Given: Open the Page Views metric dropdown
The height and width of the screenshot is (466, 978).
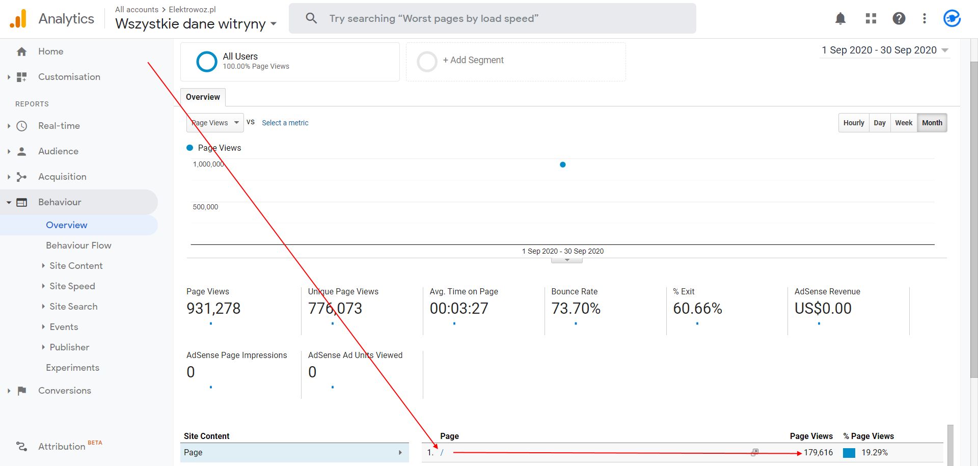Looking at the screenshot, I should pyautogui.click(x=215, y=123).
